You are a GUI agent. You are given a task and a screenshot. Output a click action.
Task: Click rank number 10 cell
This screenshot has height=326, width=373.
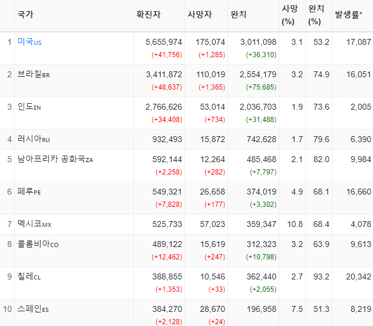pyautogui.click(x=8, y=309)
